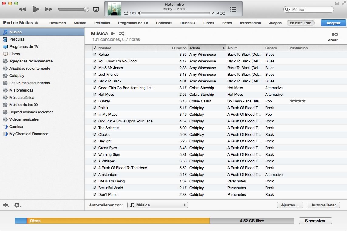This screenshot has height=231, width=347.
Task: Play the Música list with play arrow
Action: point(113,33)
